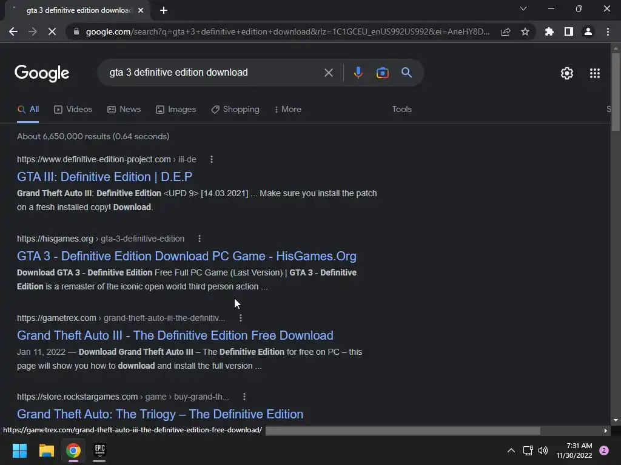Toggle the Chrome side panel
Viewport: 621px width, 465px height.
569,31
